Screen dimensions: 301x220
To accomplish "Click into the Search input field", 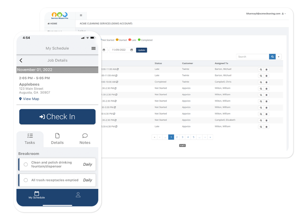I will (252, 57).
